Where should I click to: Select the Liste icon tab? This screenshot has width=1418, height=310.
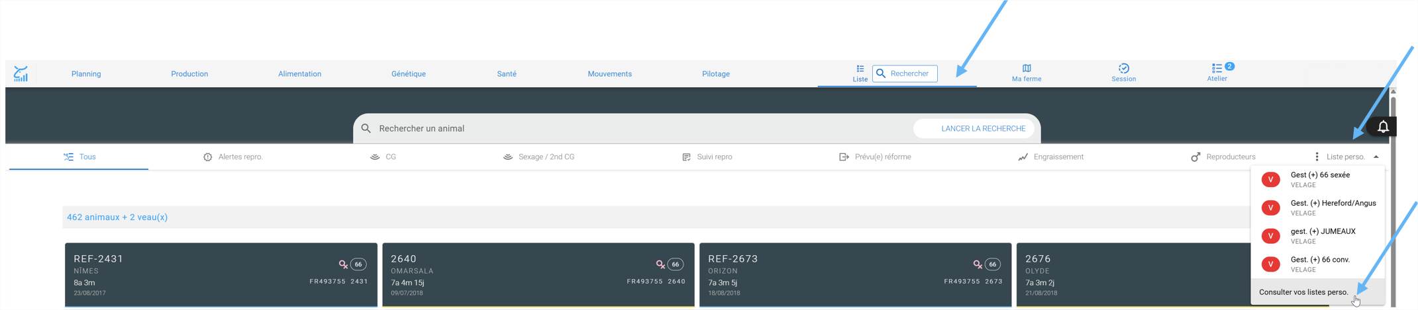860,73
